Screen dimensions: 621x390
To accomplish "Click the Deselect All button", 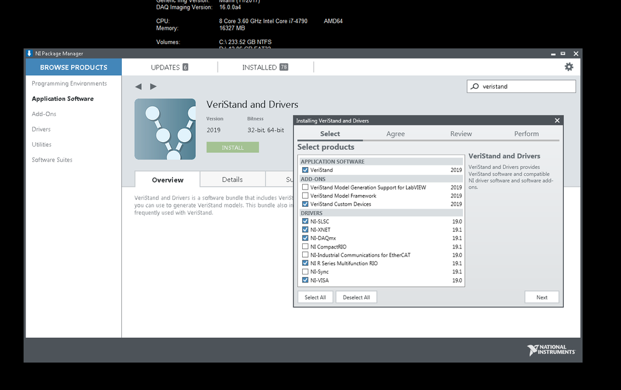I will coord(356,297).
